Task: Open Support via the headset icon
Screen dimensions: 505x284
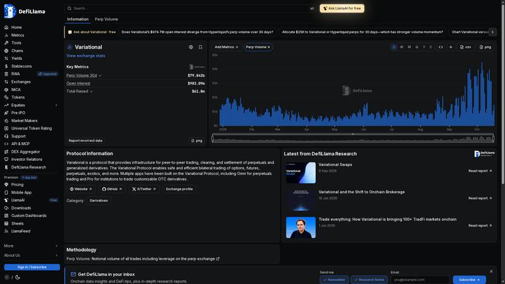Action: click(x=6, y=136)
